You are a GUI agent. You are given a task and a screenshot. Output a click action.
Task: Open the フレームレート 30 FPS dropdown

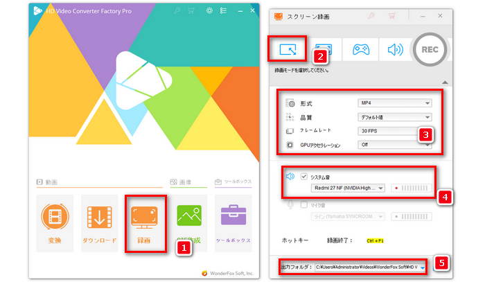395,131
